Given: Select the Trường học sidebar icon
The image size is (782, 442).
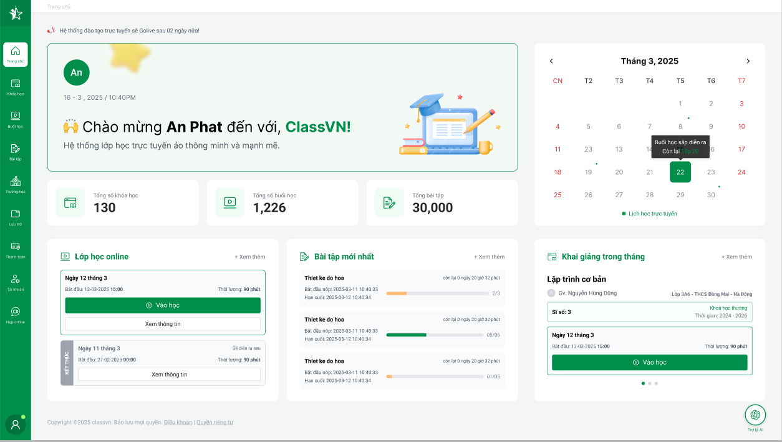Looking at the screenshot, I should pos(16,182).
